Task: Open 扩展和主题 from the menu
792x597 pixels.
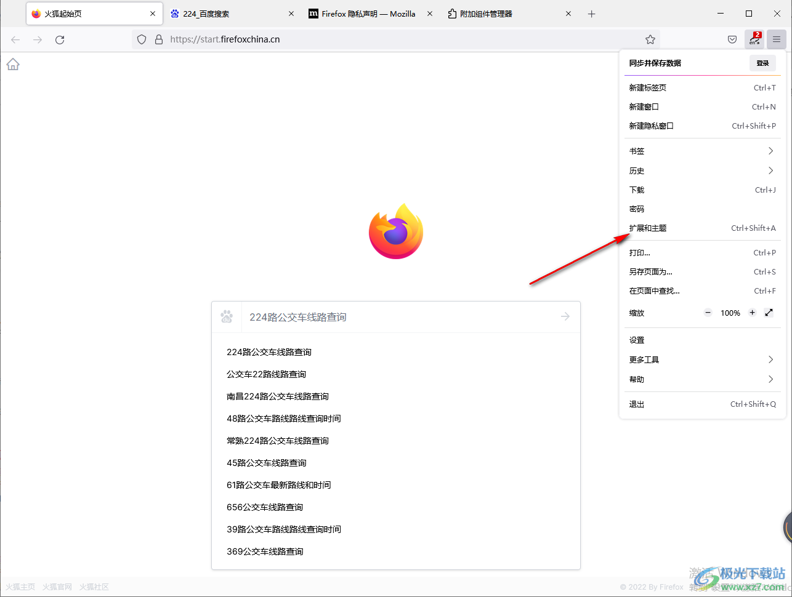Action: pos(702,228)
